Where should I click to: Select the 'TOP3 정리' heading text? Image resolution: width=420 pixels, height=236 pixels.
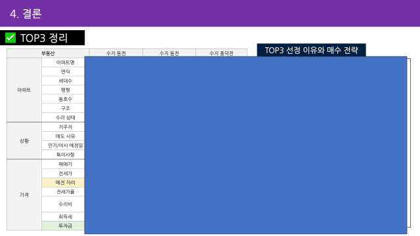pos(44,38)
